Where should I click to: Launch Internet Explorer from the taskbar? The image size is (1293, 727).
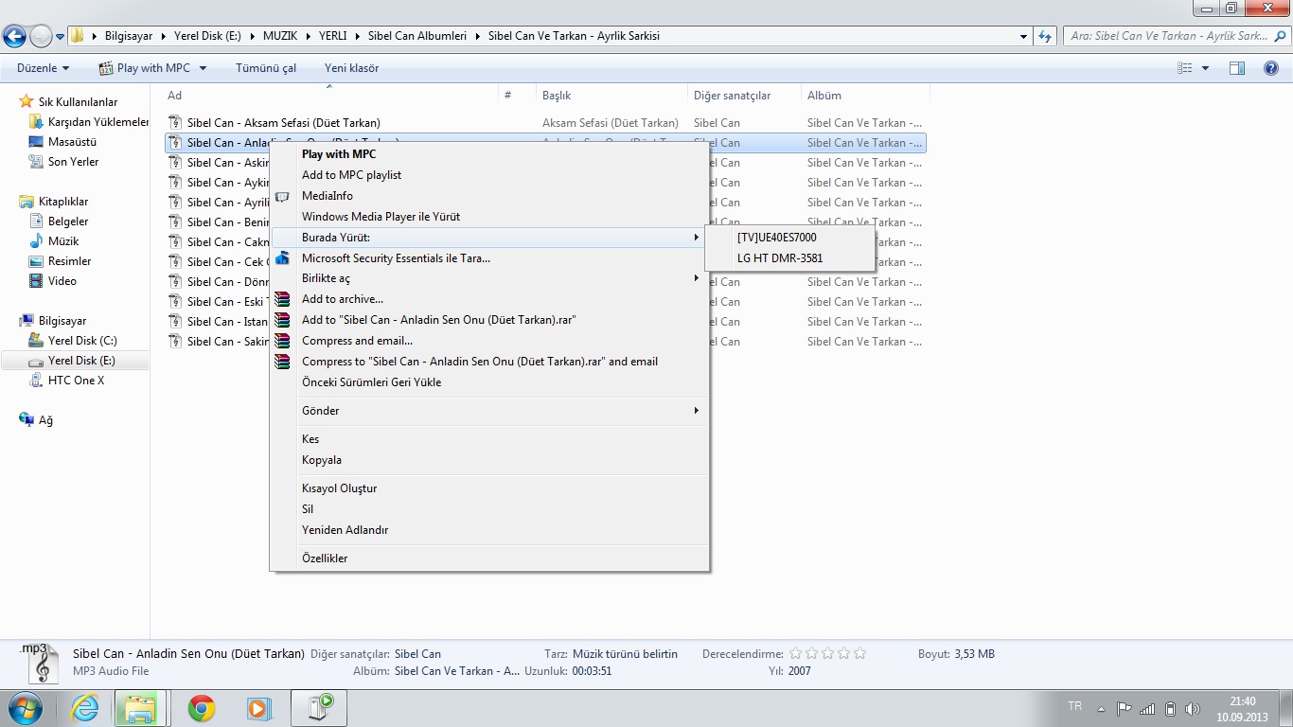click(85, 708)
